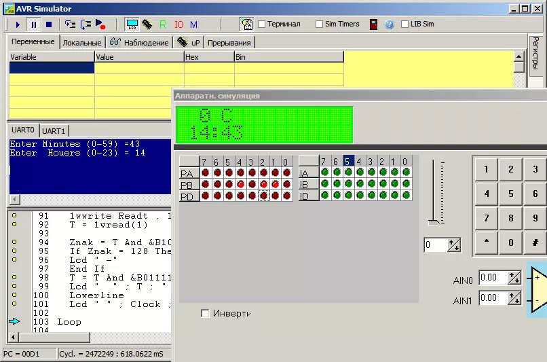The width and height of the screenshot is (547, 362).
Task: Click the red device icon in toolbar
Action: click(373, 24)
